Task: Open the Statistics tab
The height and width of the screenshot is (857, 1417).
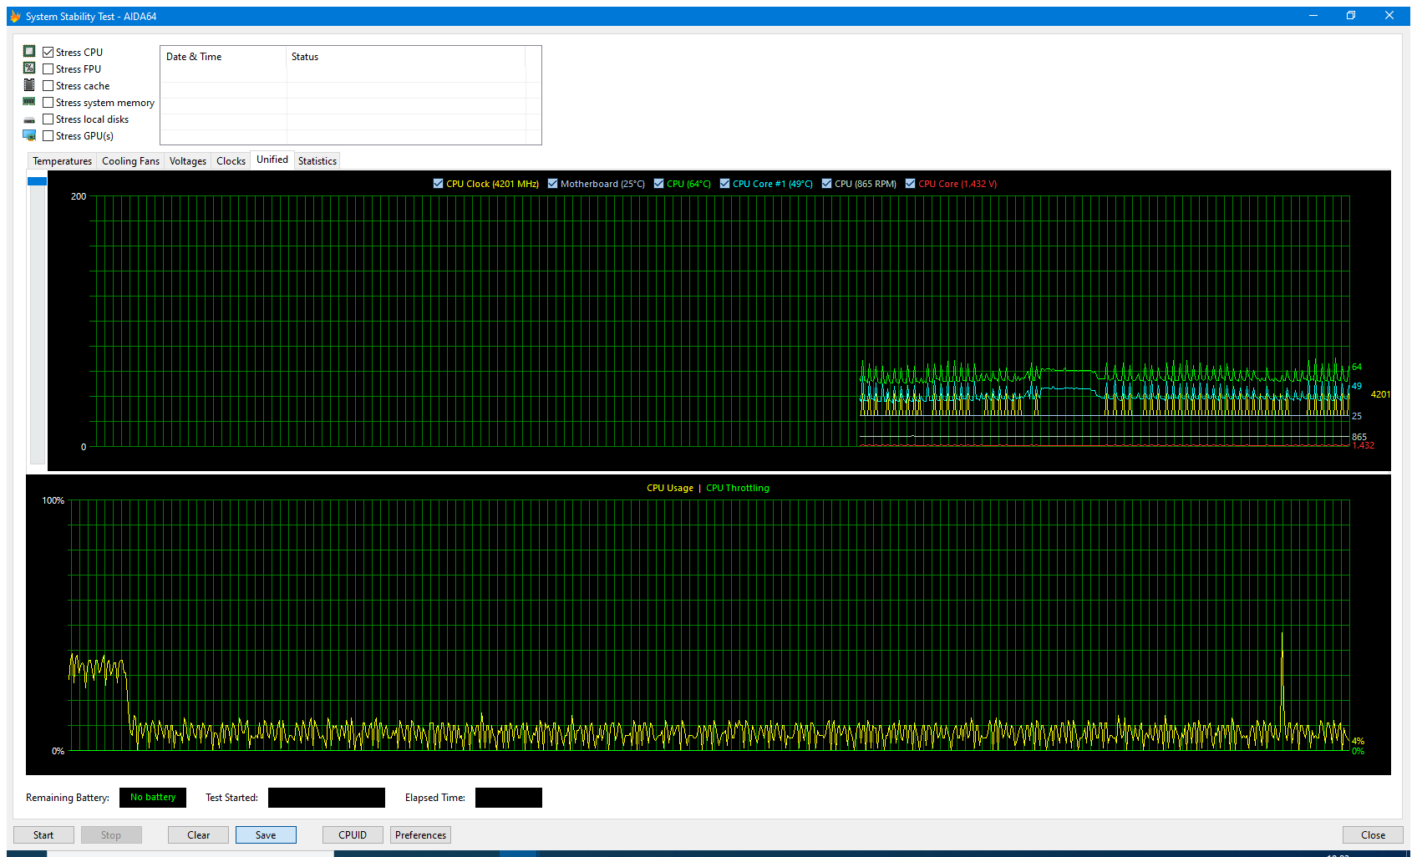Action: (317, 161)
